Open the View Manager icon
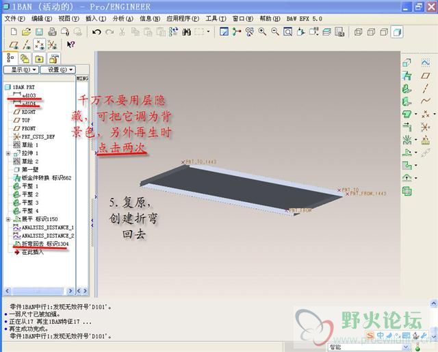 339,32
